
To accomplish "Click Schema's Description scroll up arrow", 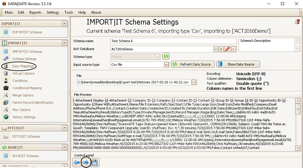I will (297, 41).
